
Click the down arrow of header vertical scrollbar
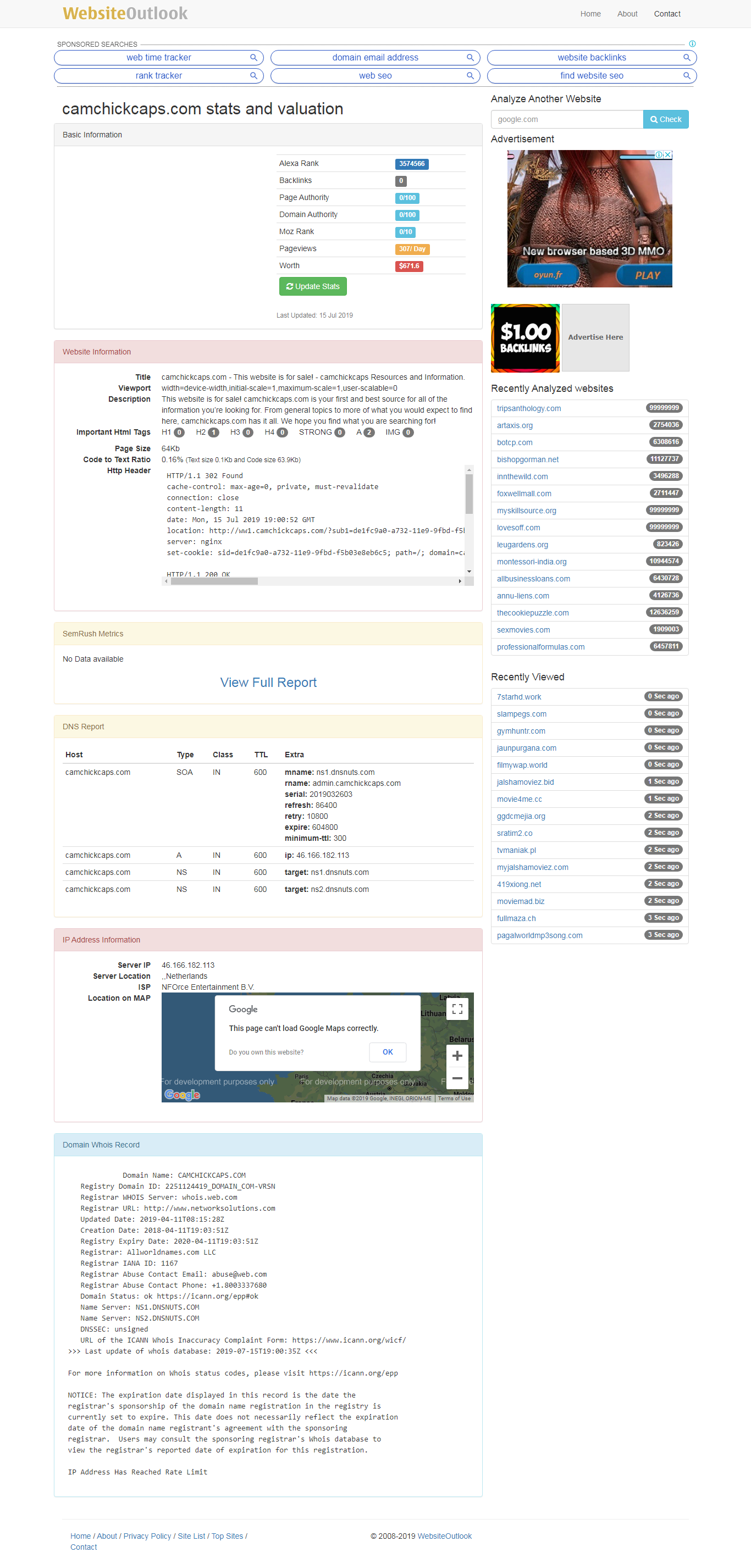[x=469, y=572]
